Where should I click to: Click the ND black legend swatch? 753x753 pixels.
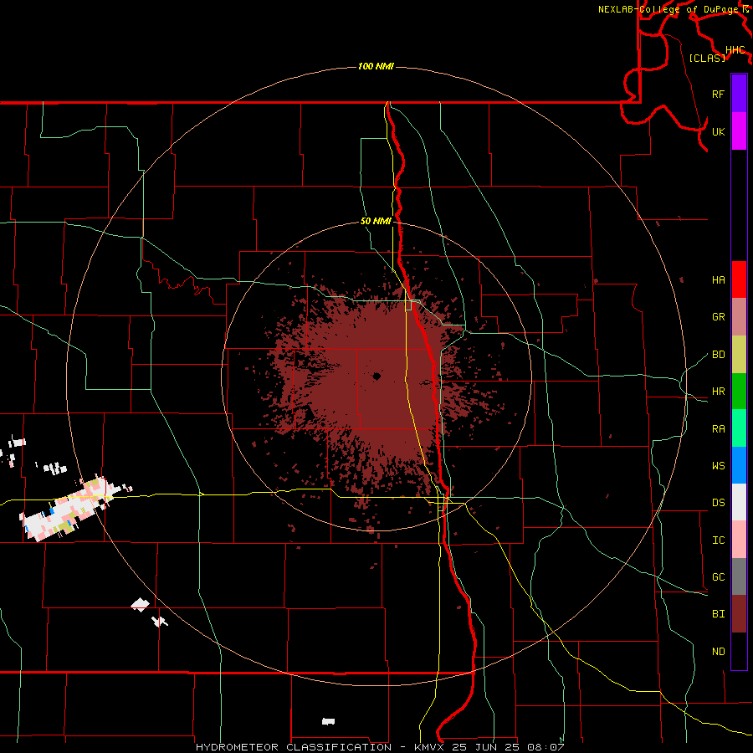739,651
